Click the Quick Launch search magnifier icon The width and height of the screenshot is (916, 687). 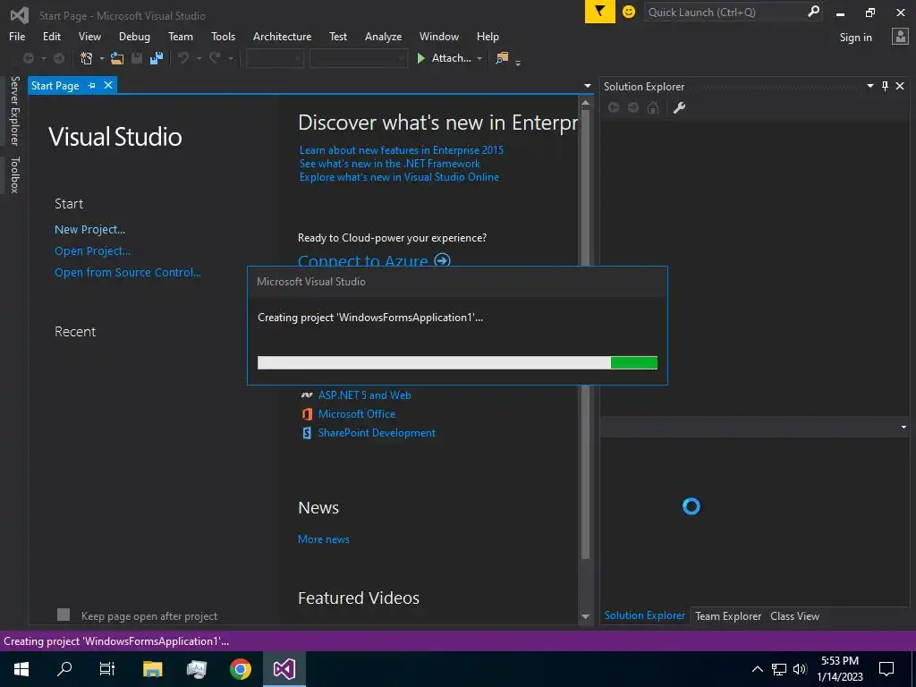(813, 12)
